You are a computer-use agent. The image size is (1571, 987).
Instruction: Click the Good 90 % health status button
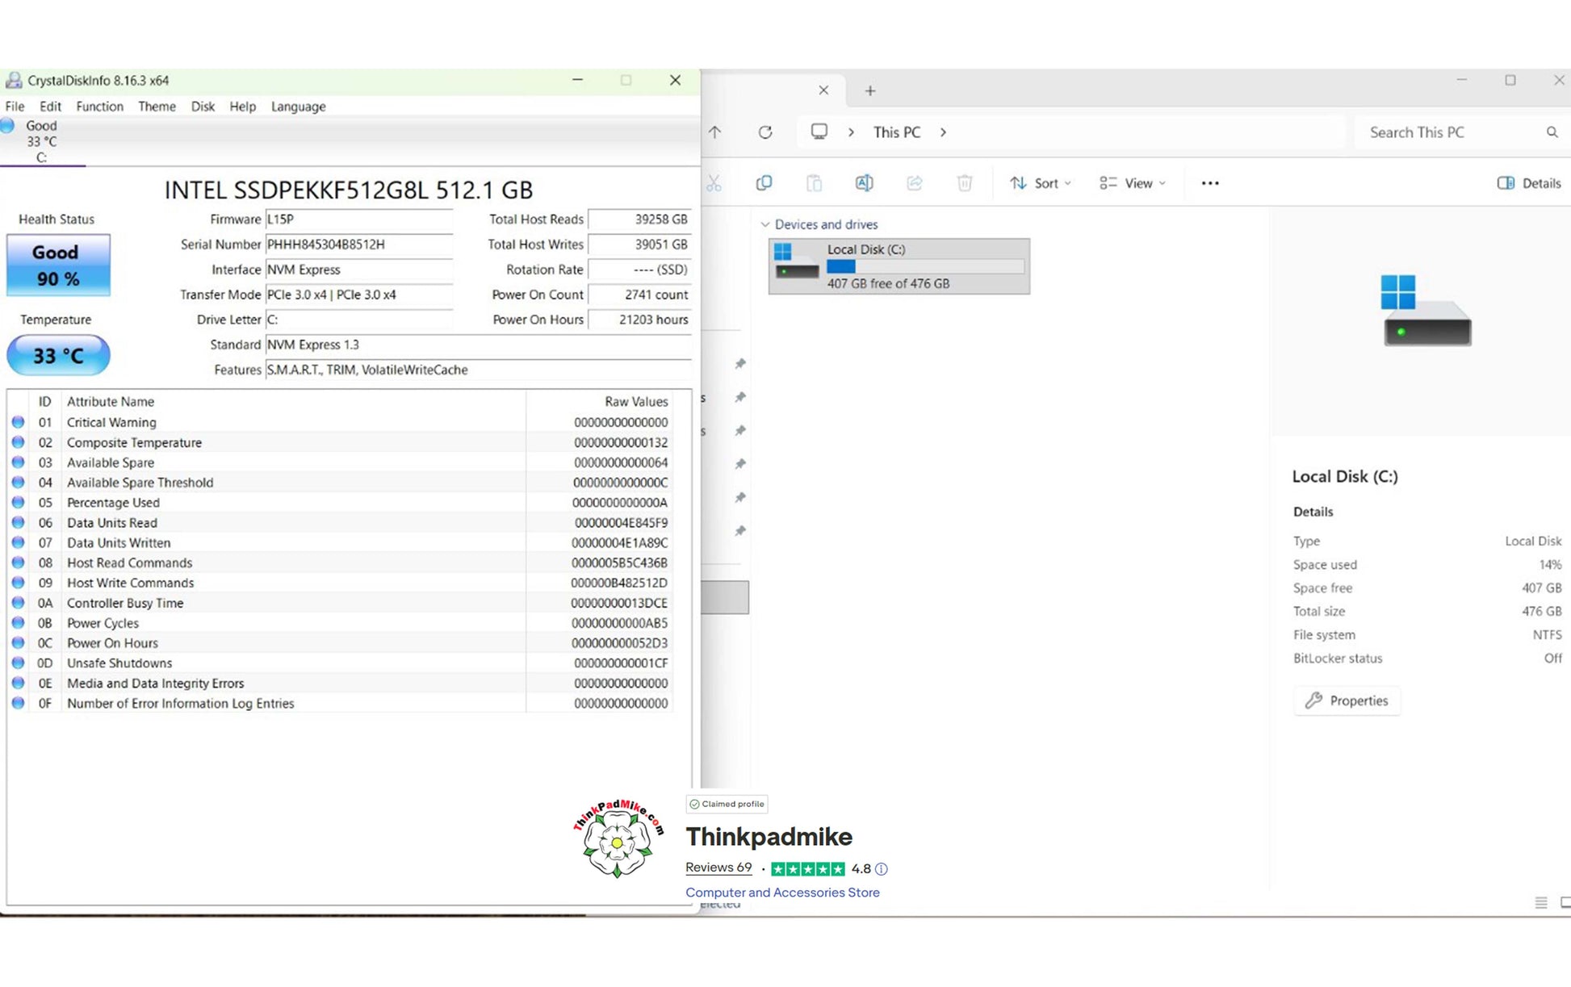pyautogui.click(x=58, y=266)
